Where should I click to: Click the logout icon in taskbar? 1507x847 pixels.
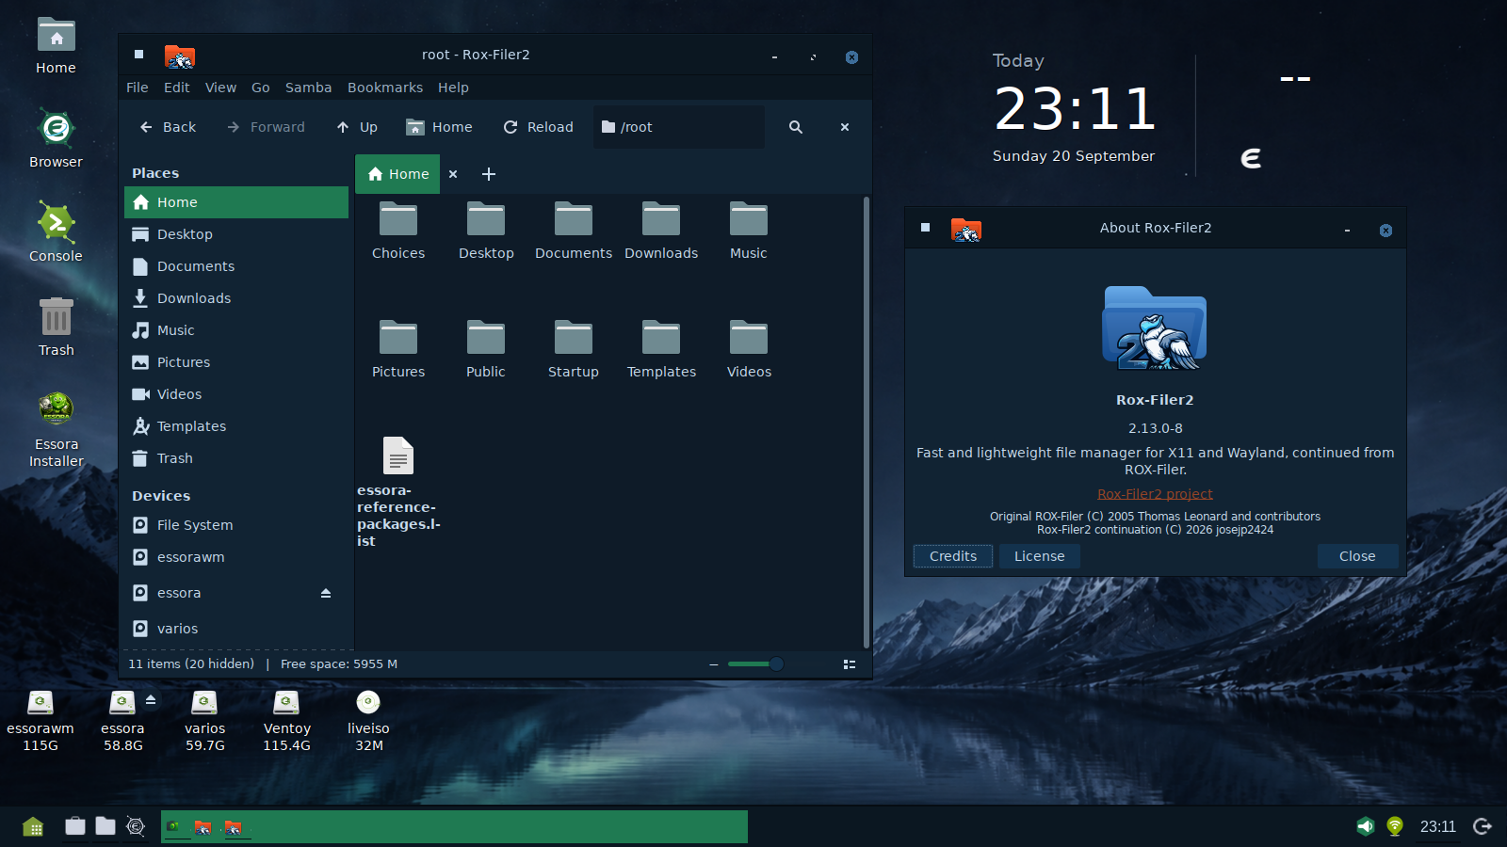coord(1483,826)
